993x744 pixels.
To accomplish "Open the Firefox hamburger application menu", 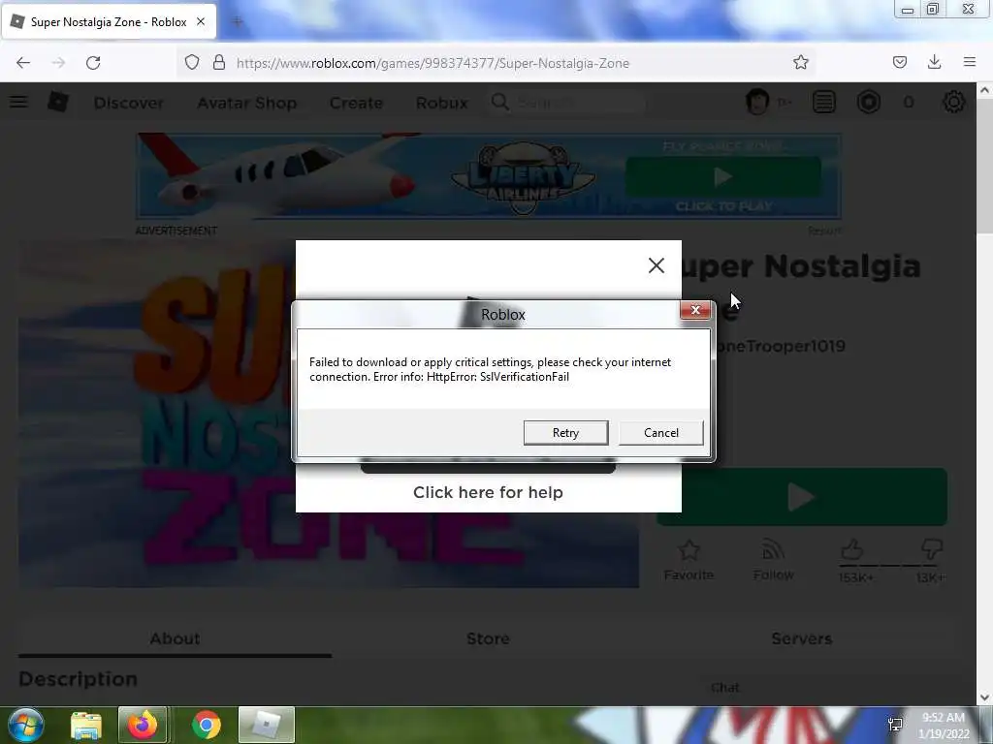I will click(x=970, y=62).
